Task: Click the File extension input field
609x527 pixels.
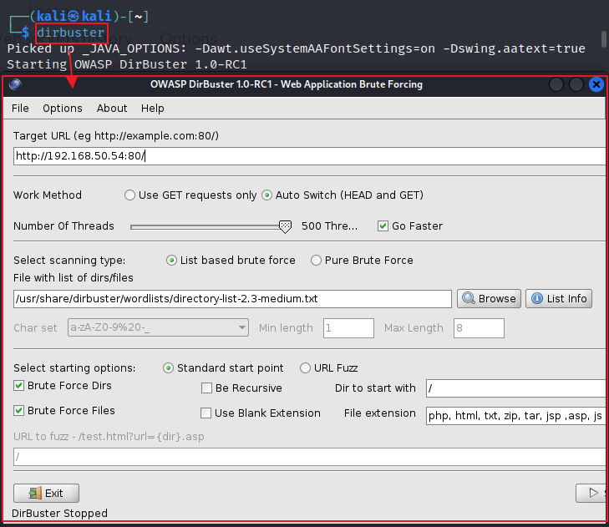Action: click(515, 416)
